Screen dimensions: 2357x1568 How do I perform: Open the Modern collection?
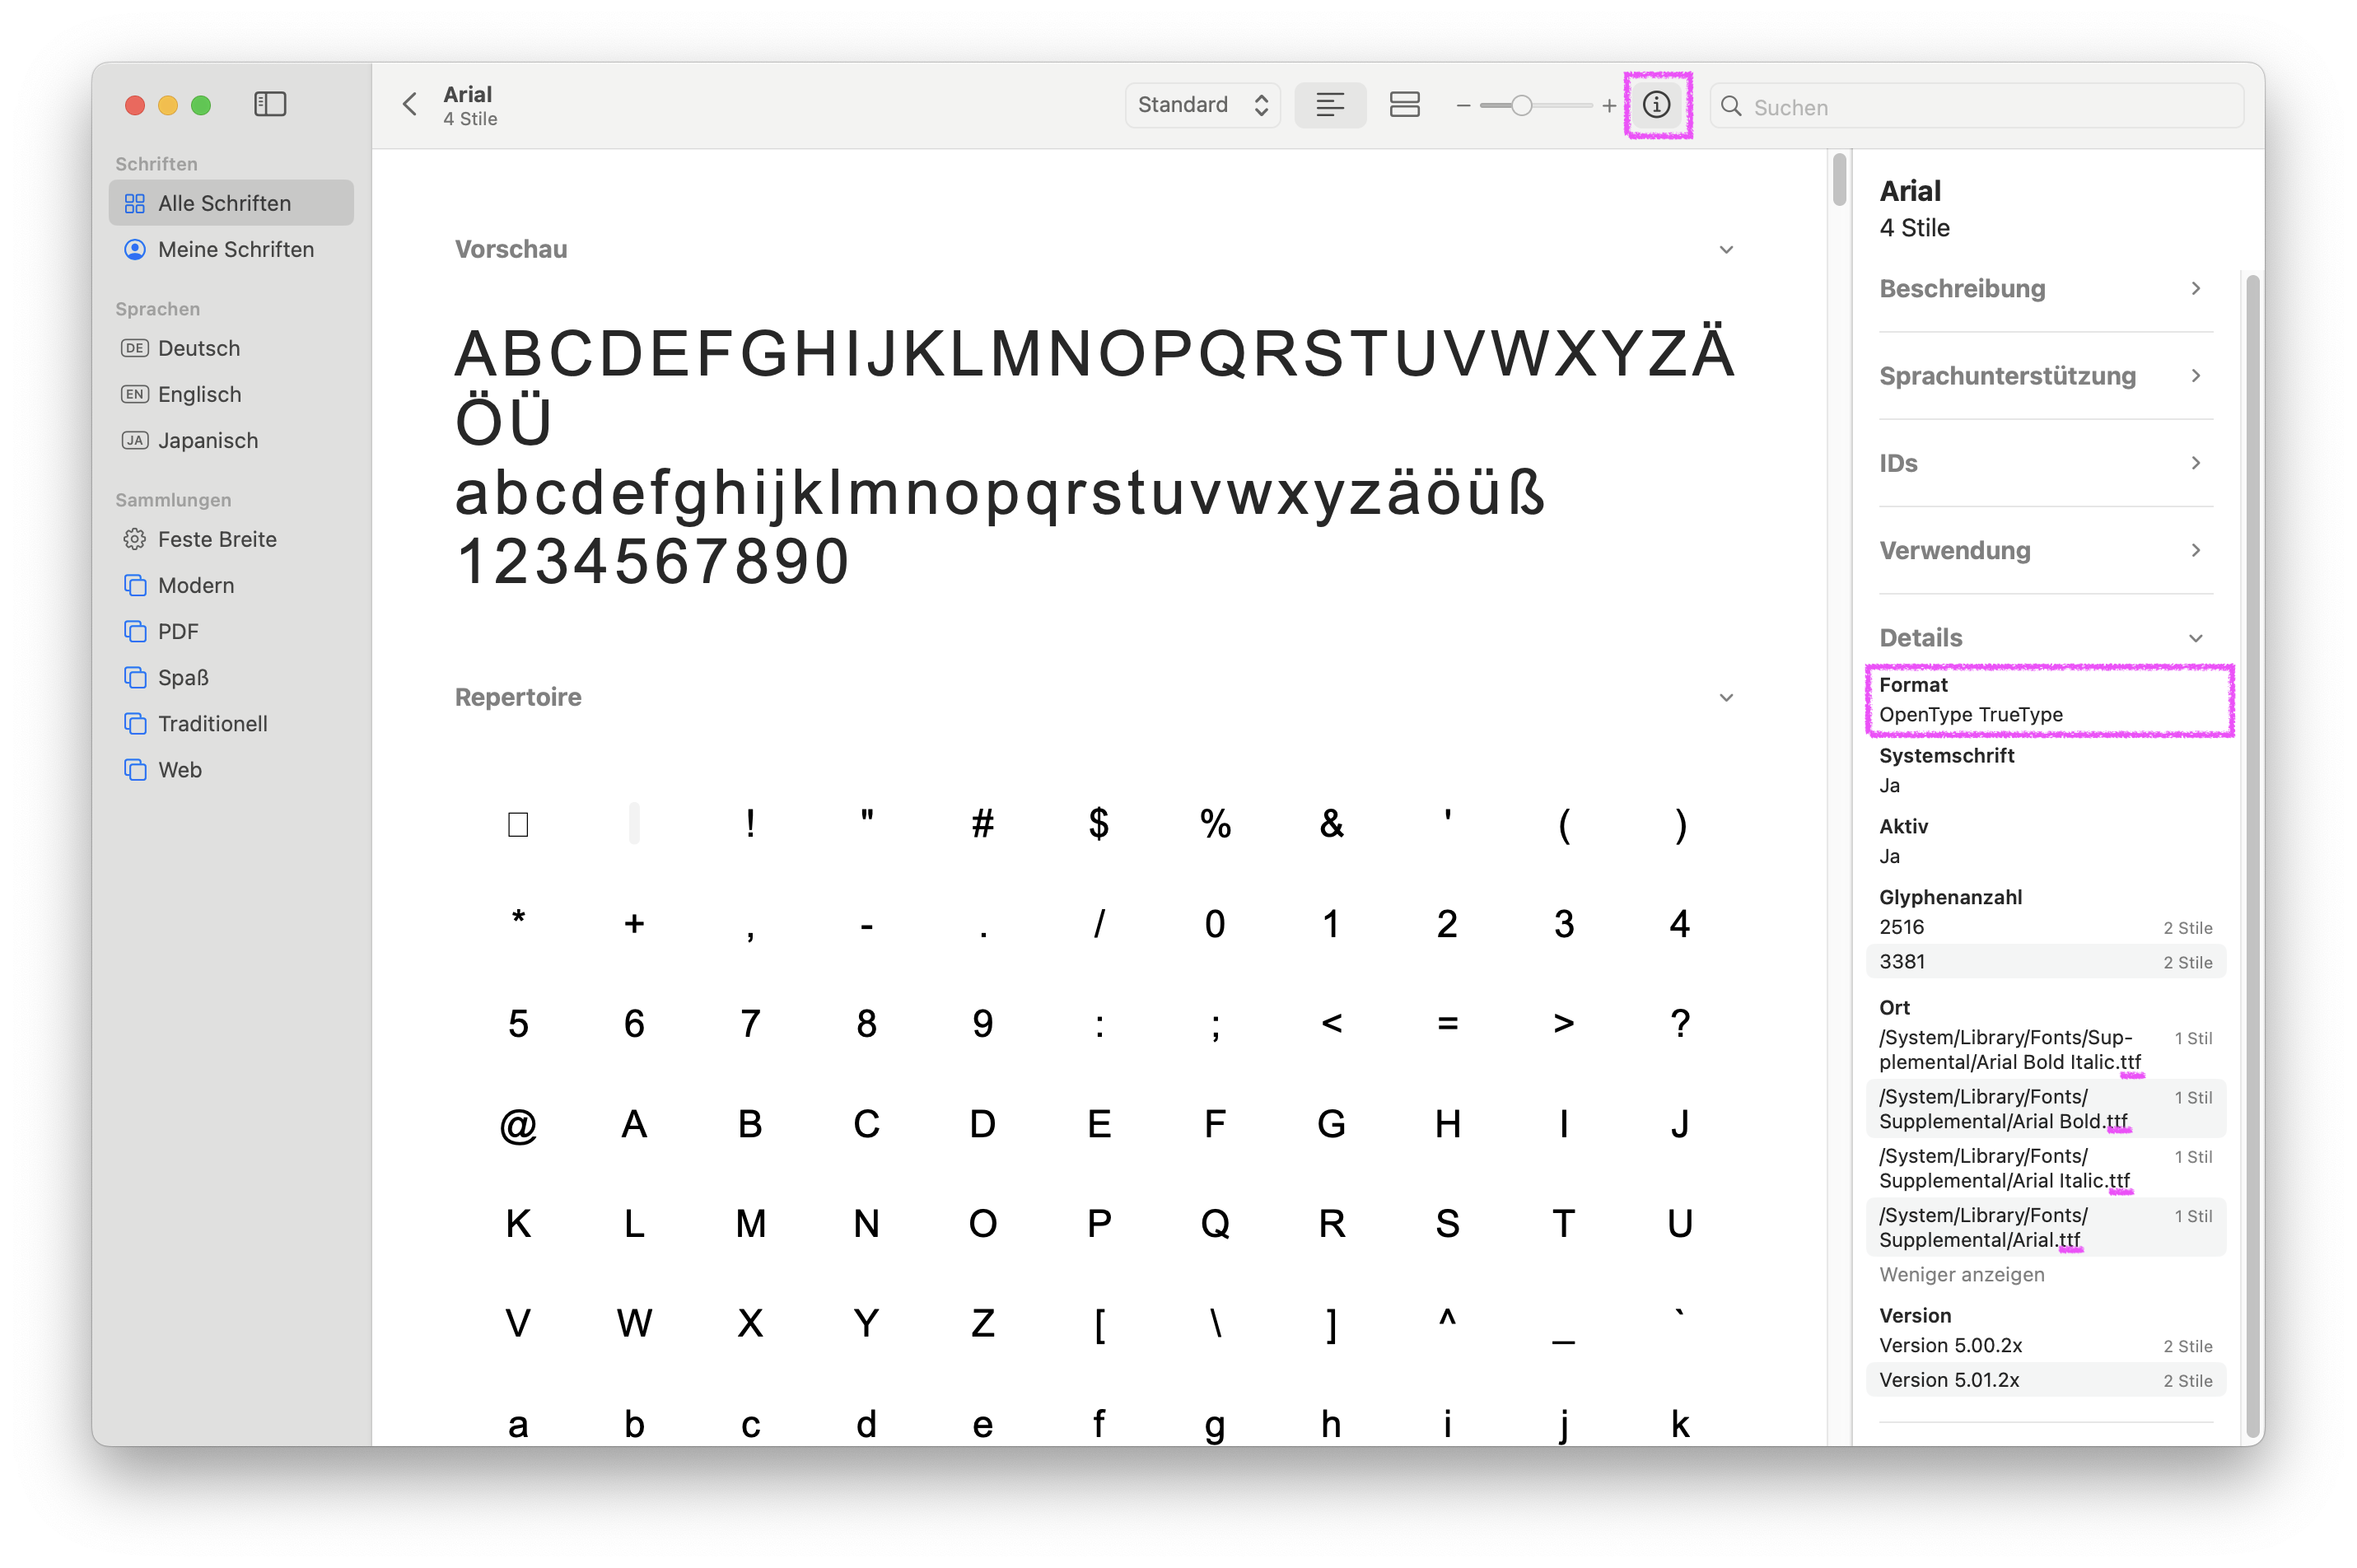pos(231,585)
